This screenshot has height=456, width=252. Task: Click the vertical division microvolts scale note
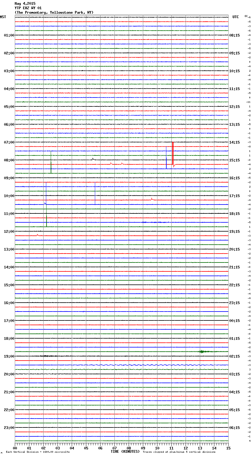[38, 452]
